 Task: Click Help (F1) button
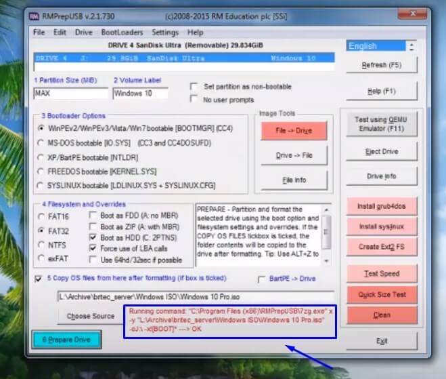click(x=382, y=91)
